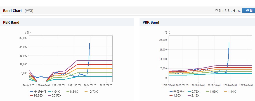The width and height of the screenshot is (255, 101).
Task: Click the price spike peak in PER chart
Action: (x=89, y=44)
